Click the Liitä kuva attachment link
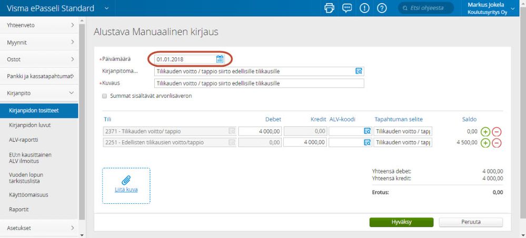Screen dimensions: 526x238 (126, 189)
